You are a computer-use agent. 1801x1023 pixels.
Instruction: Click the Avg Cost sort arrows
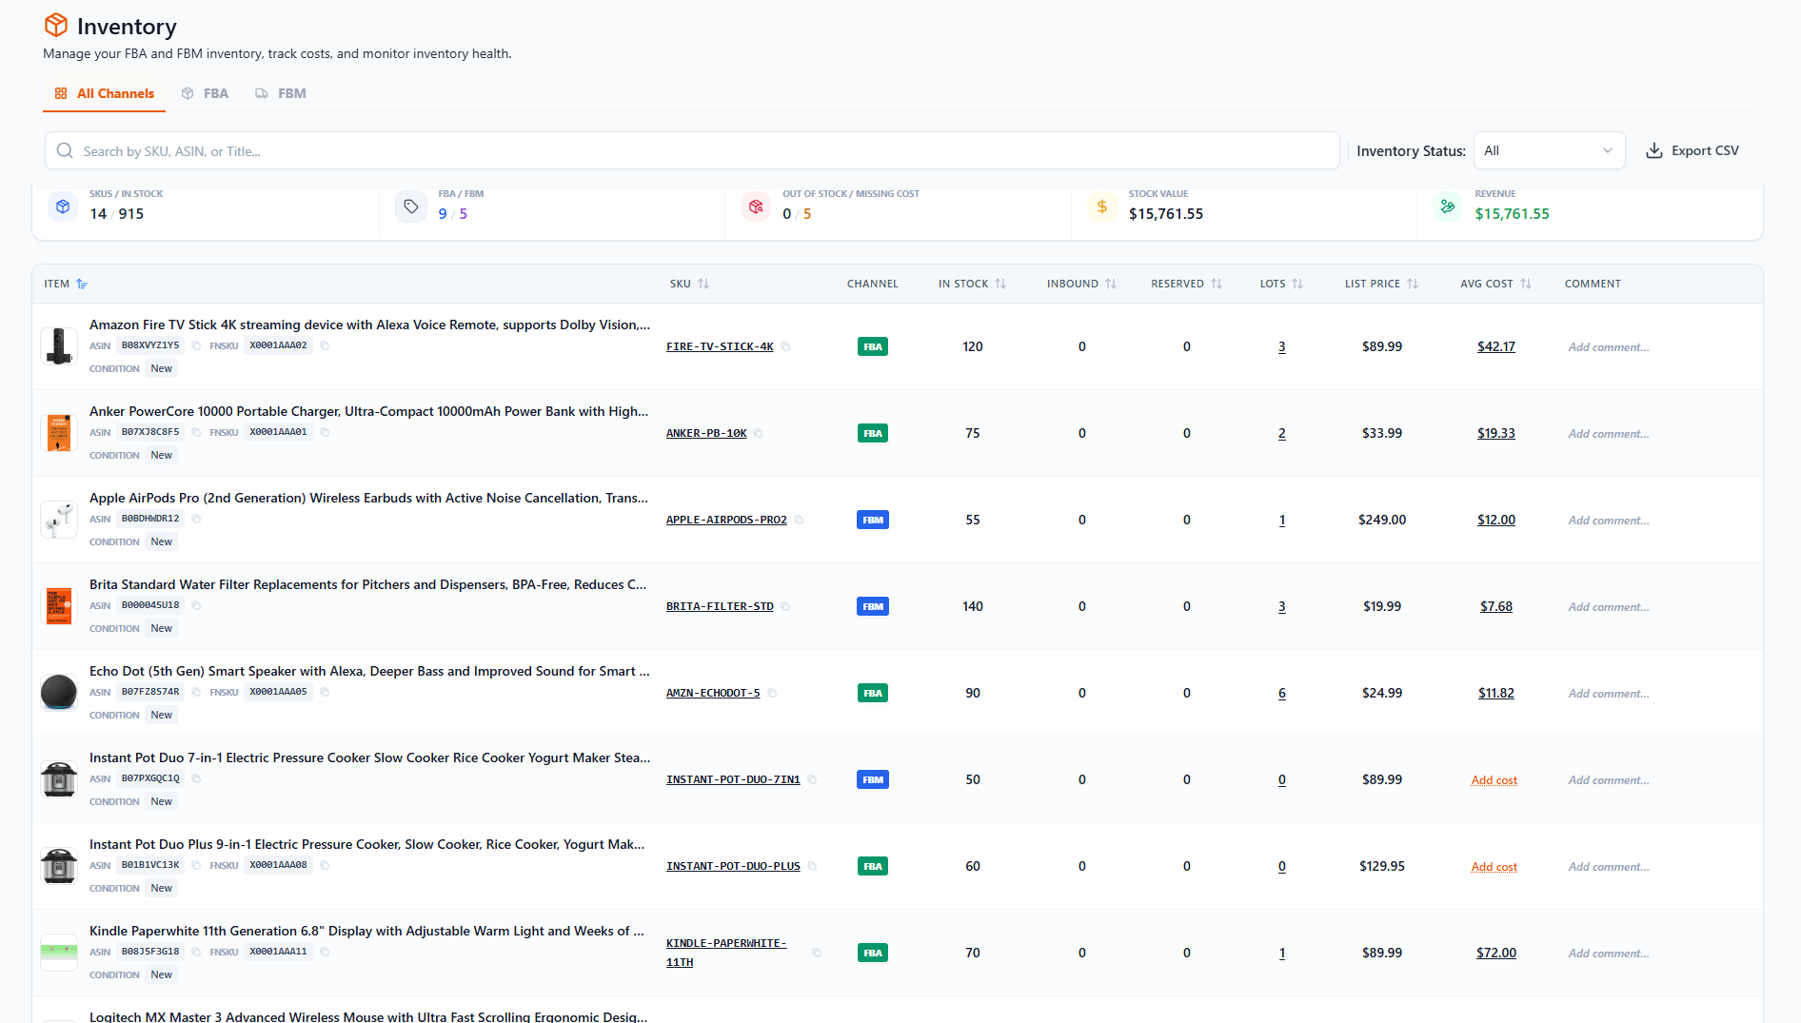coord(1526,284)
